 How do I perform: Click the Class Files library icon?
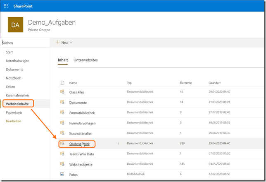coord(62,92)
